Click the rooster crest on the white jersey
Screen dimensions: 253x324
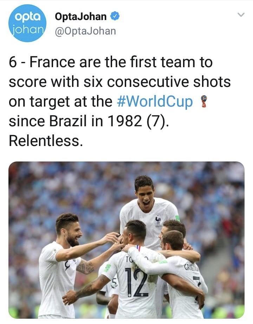158,220
